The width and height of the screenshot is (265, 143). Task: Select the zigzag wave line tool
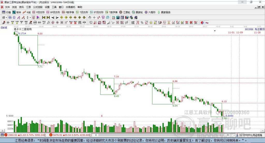click(113, 23)
